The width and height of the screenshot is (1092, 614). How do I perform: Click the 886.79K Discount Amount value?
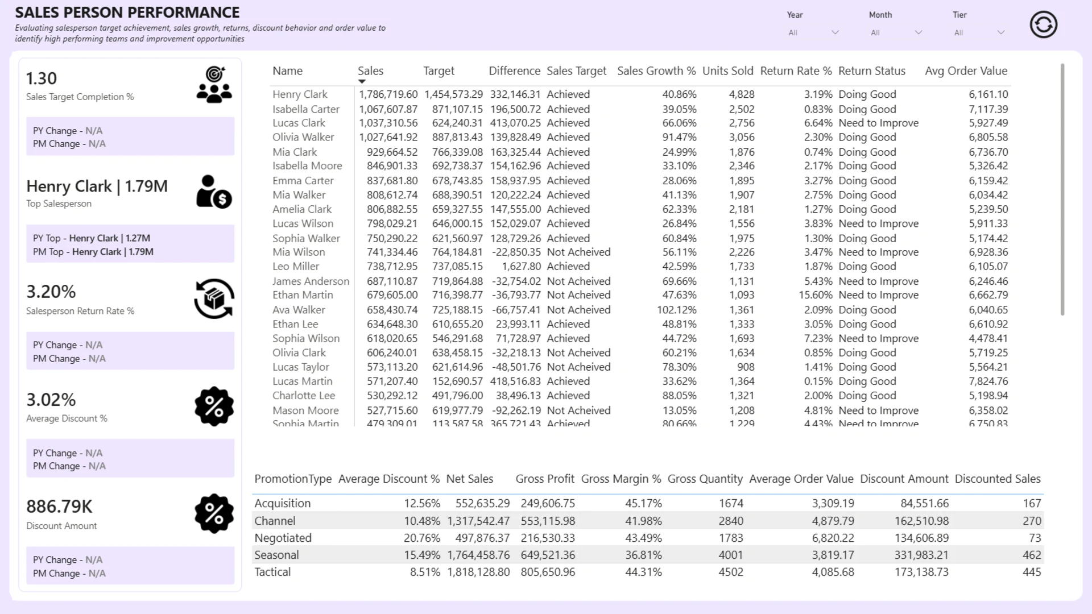[x=59, y=507]
